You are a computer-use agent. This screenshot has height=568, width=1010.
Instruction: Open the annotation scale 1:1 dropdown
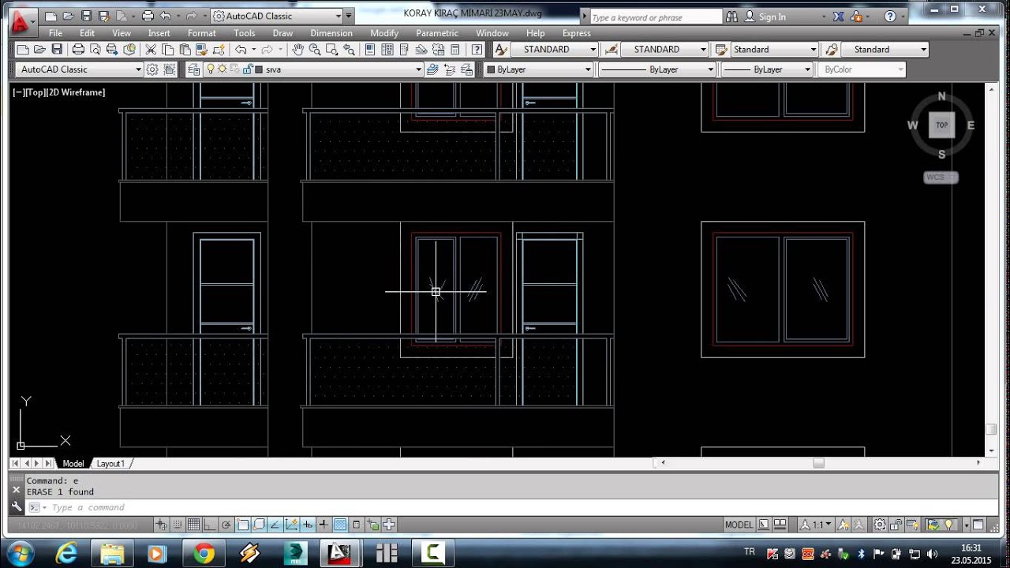tap(816, 525)
